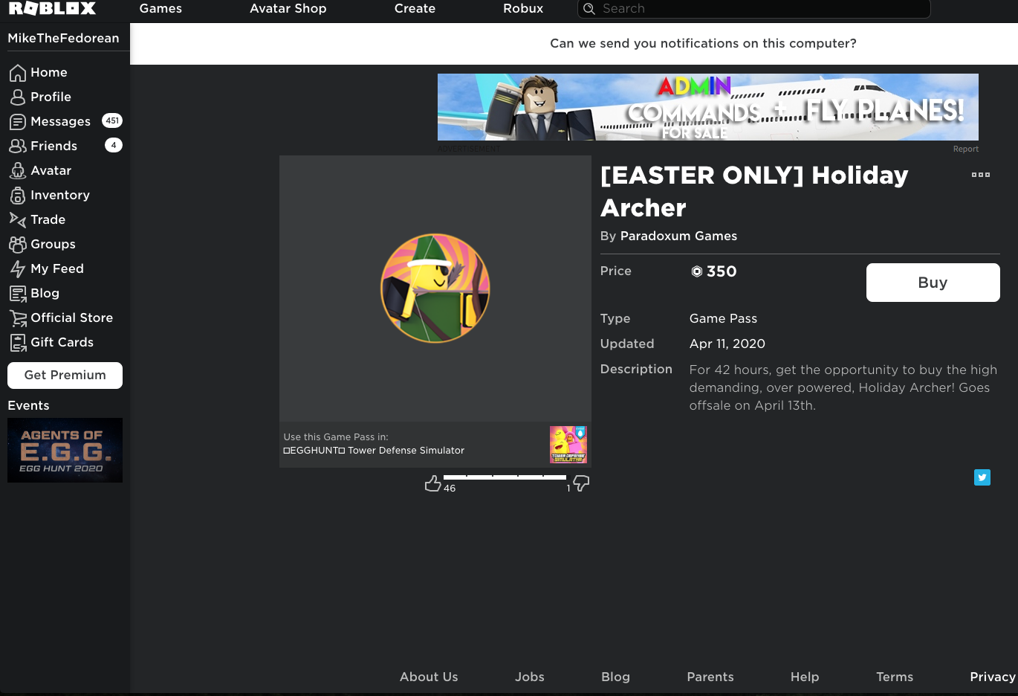The image size is (1018, 696).
Task: Click the My Feed lightning icon
Action: tap(18, 269)
